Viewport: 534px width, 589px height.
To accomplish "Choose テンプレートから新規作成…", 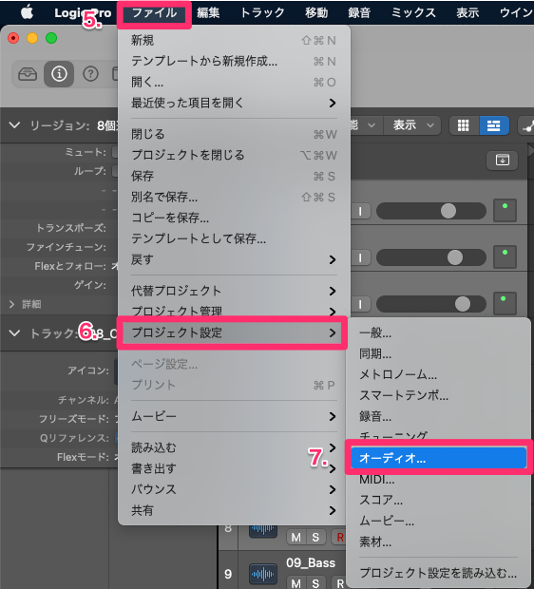I will pos(234,61).
